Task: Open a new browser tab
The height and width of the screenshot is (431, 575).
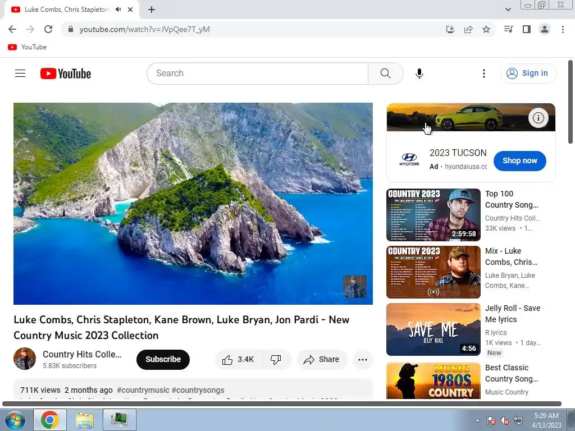Action: pos(152,10)
